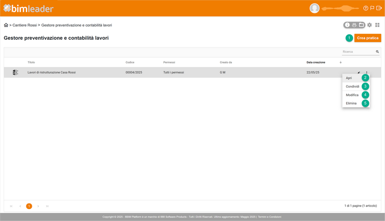Click 'Lavori di ristrutturazione Casa Rossi' title

click(x=52, y=72)
